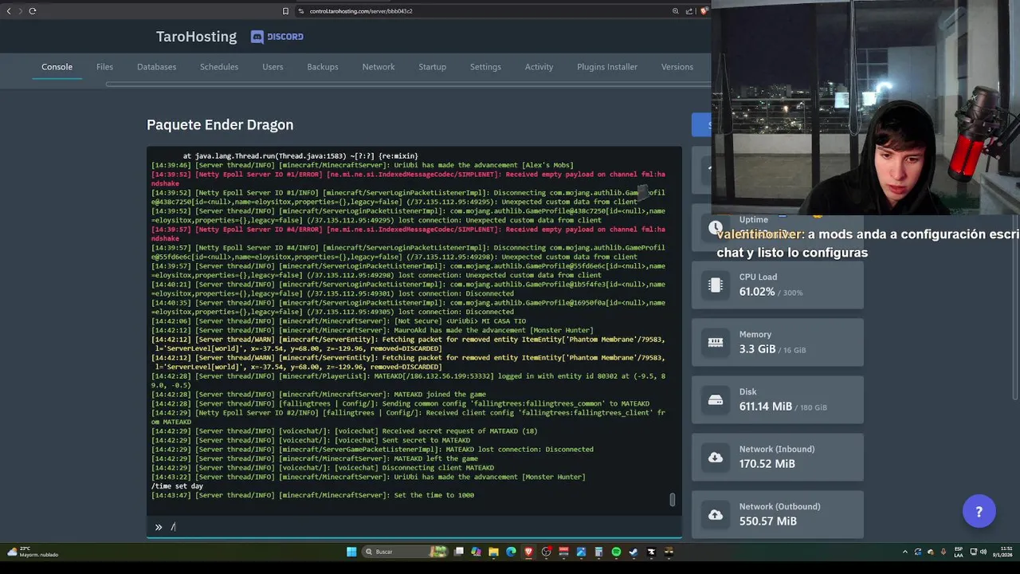Screen dimensions: 1020x574
Task: Open Spotify from the taskbar
Action: [x=616, y=552]
